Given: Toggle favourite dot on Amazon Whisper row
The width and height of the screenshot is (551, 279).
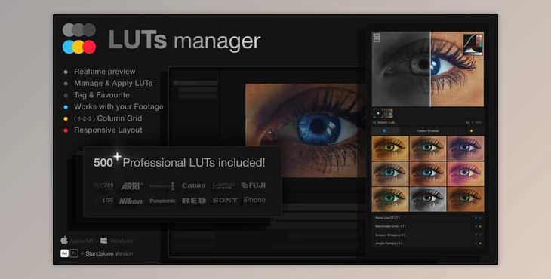Looking at the screenshot, I should click(x=480, y=235).
